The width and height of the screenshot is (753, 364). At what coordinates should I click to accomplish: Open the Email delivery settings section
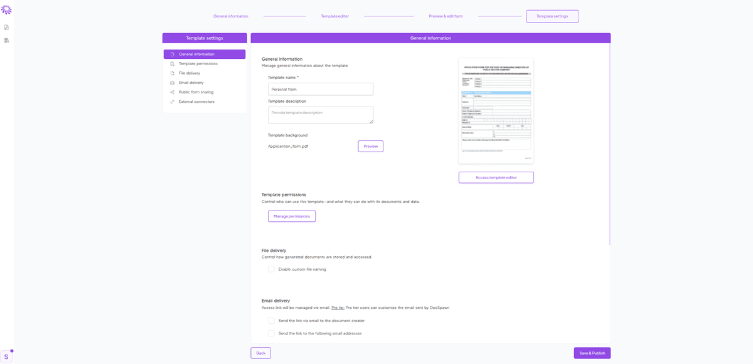[191, 82]
